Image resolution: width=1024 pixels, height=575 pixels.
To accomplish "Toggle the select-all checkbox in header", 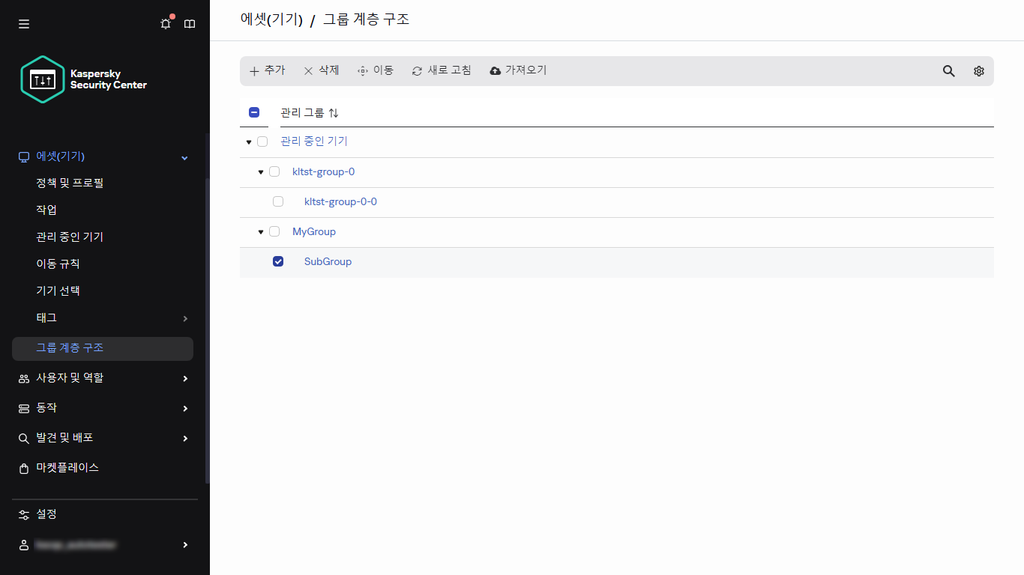I will (254, 112).
